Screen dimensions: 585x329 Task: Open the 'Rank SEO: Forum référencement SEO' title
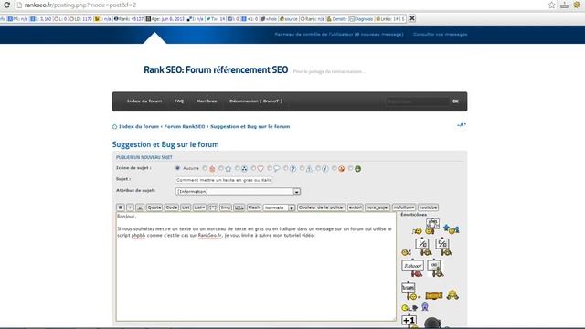coord(216,69)
